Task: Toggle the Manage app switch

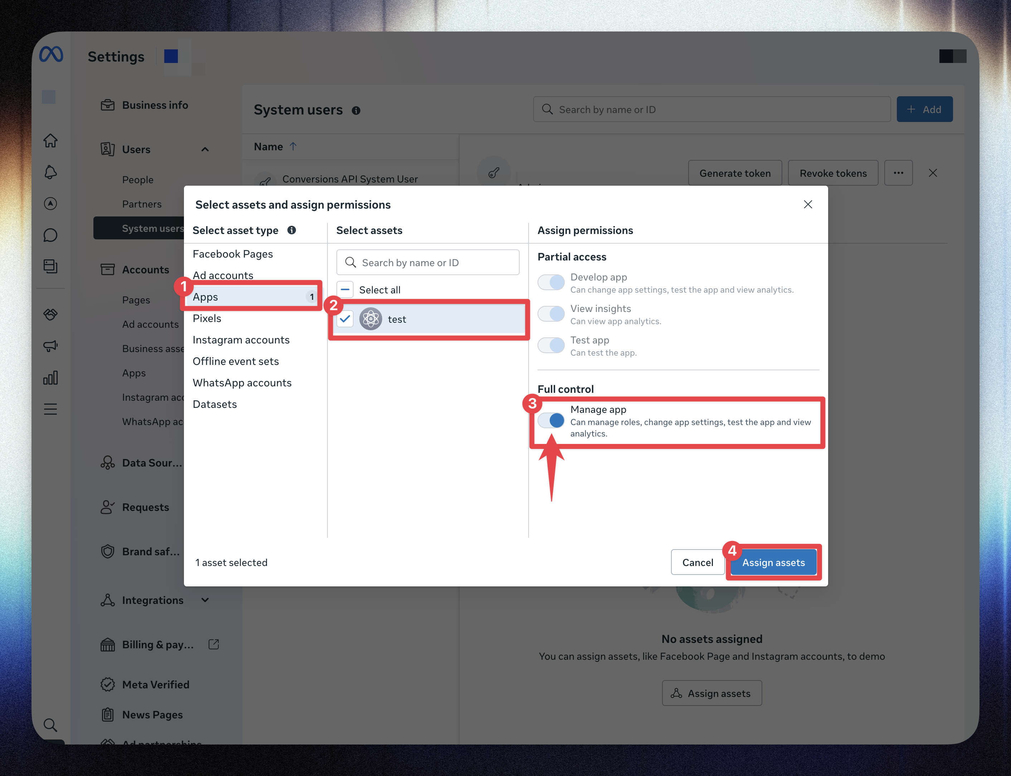Action: click(551, 420)
